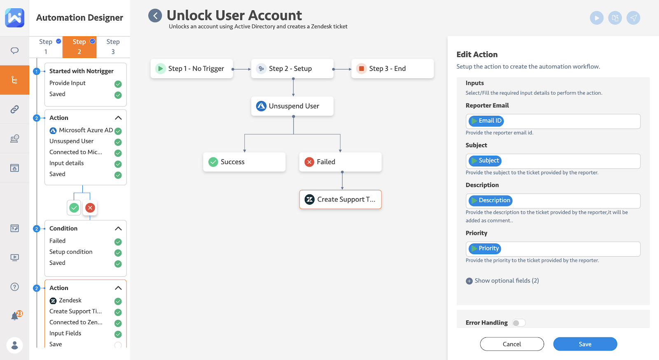This screenshot has height=360, width=659.
Task: Click the back arrow beside Unlock User Account
Action: tap(155, 16)
